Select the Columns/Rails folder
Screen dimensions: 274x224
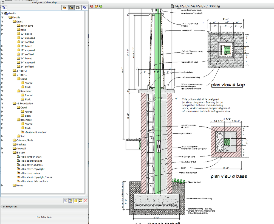[x=24, y=140]
